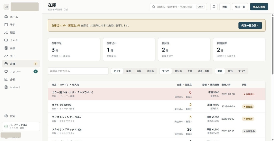Screen dimensions: 274x141
Task: Focus the 商品名で絞り込み filter field
Action: pyautogui.click(x=78, y=71)
